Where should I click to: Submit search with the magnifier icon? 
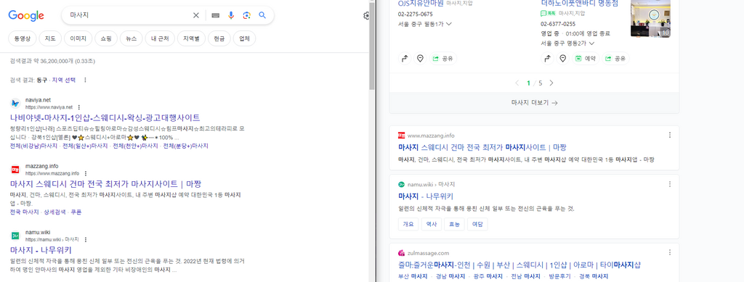click(262, 15)
